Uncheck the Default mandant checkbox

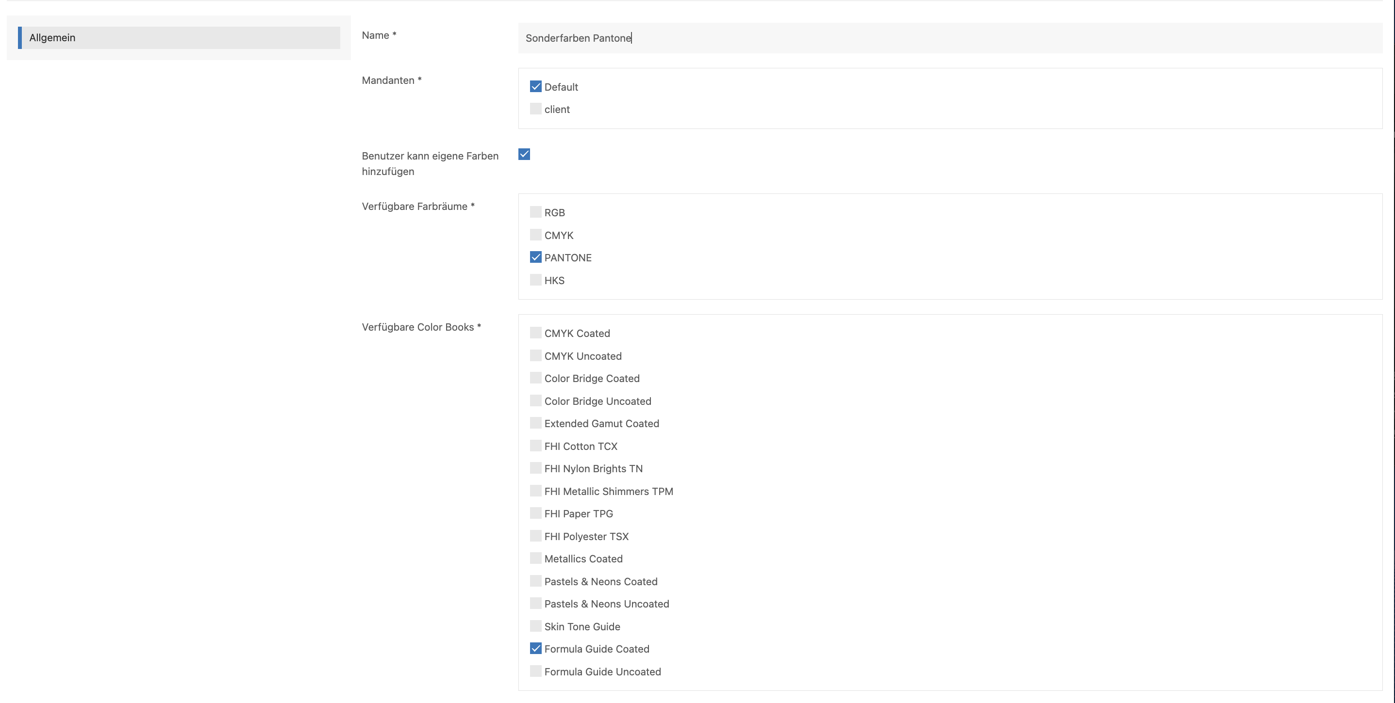(535, 86)
